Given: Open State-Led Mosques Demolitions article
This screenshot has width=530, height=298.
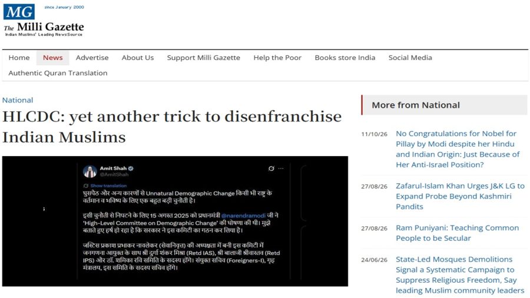Looking at the screenshot, I should 460,274.
